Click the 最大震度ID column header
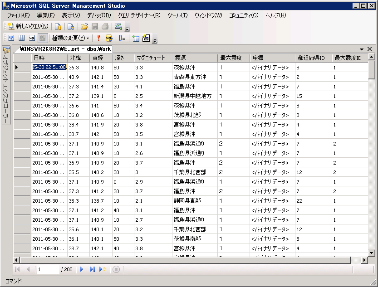This screenshot has height=287, width=378. coord(350,58)
